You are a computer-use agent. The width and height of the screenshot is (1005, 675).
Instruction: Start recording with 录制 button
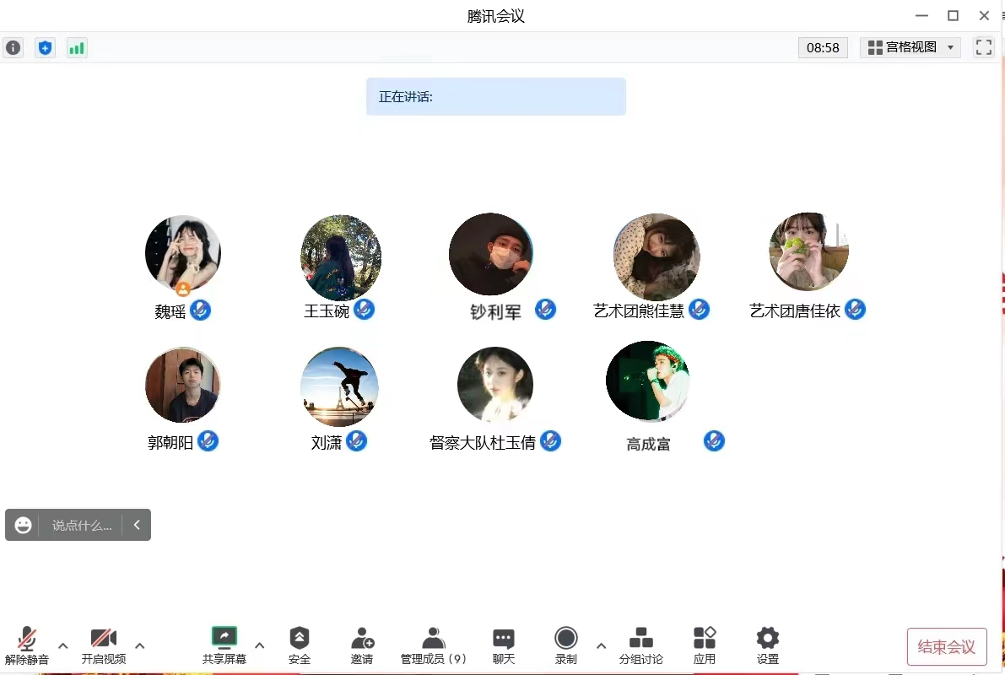click(566, 645)
